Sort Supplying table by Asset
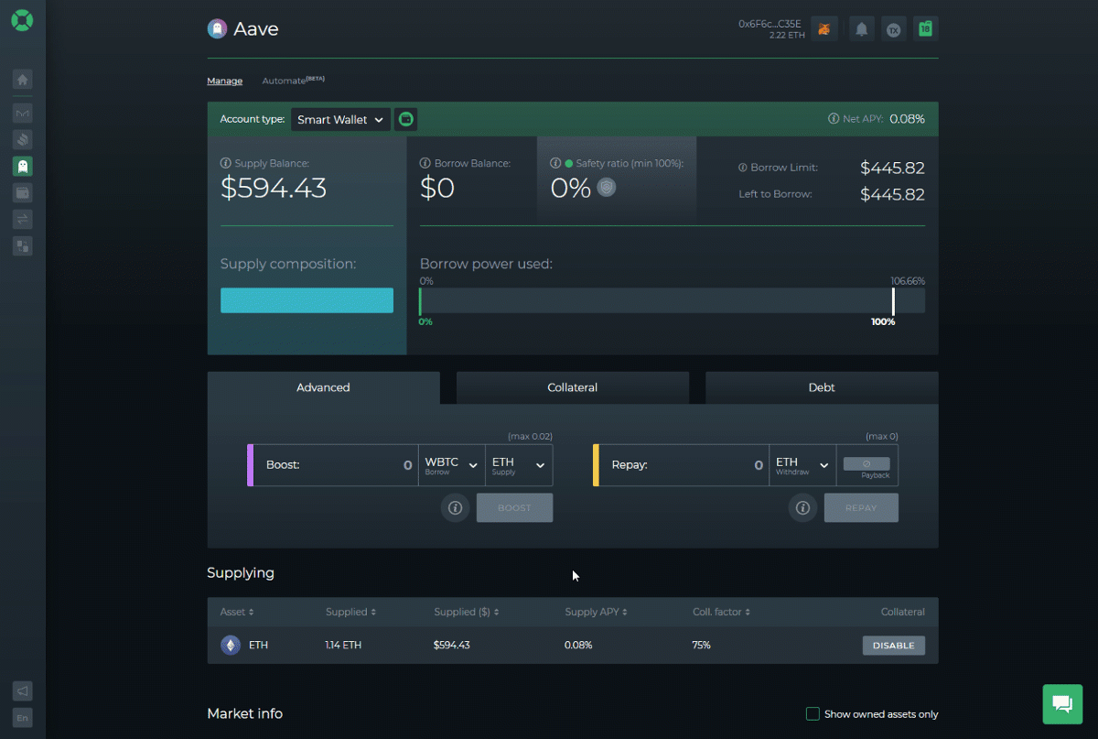Image resolution: width=1098 pixels, height=739 pixels. (x=237, y=612)
